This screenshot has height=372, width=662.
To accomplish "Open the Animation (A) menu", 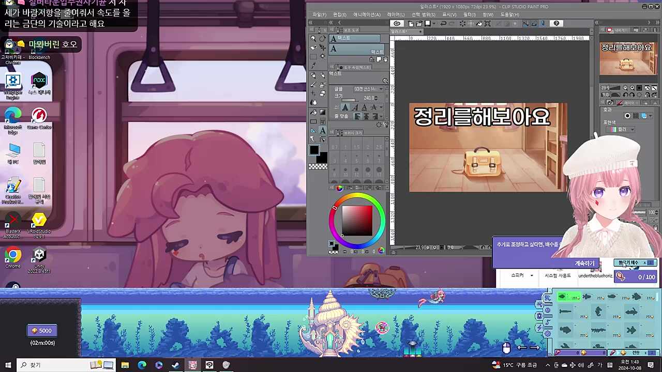I will pyautogui.click(x=367, y=14).
